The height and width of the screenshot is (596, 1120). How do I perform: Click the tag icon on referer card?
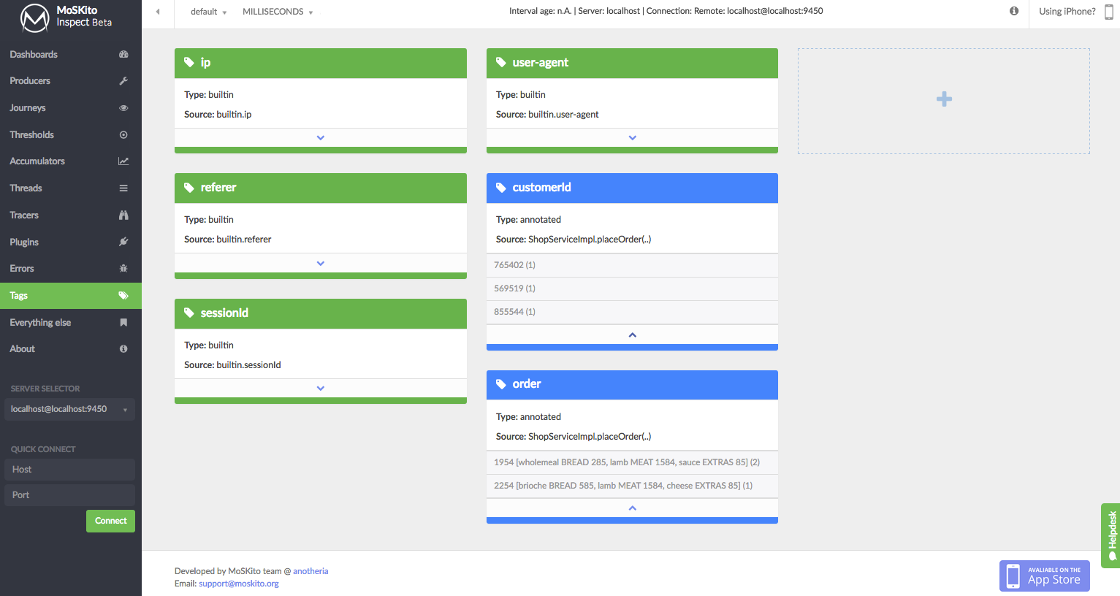pyautogui.click(x=189, y=188)
